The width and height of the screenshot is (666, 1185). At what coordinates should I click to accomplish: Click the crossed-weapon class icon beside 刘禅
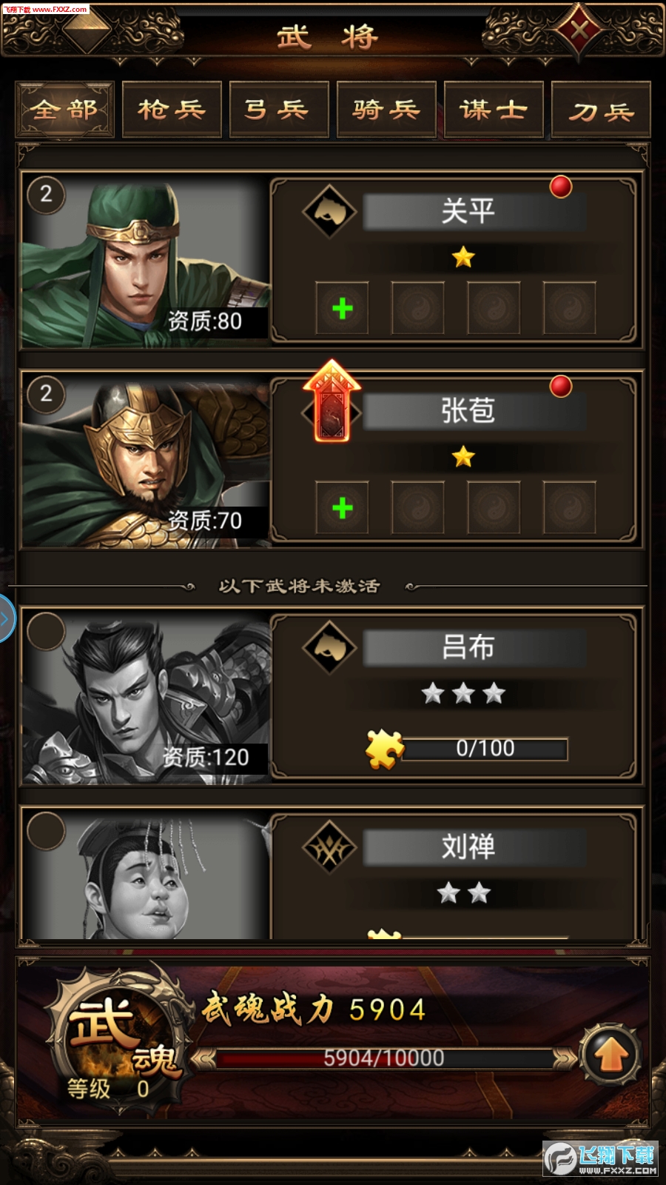point(330,847)
